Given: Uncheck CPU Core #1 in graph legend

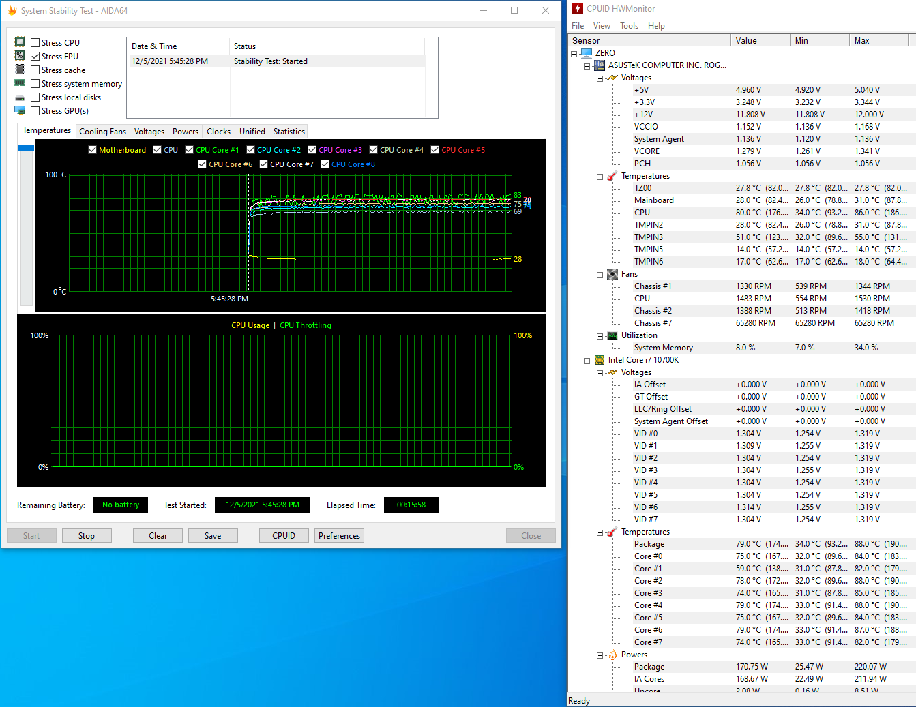Looking at the screenshot, I should [x=189, y=150].
